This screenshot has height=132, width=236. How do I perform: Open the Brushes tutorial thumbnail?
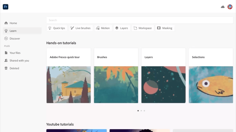coord(116,85)
